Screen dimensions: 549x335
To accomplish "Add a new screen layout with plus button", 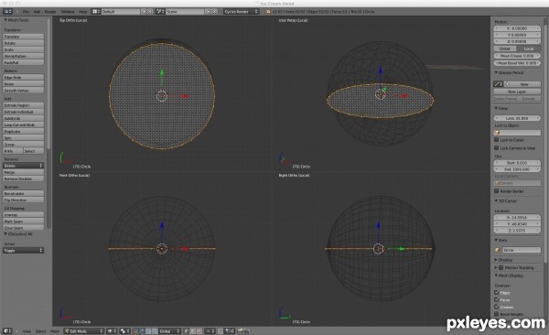I will pos(144,12).
